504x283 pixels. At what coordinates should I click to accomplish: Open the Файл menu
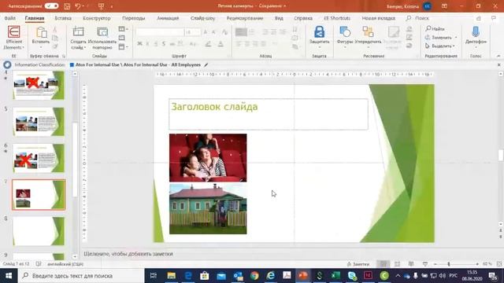pyautogui.click(x=10, y=18)
